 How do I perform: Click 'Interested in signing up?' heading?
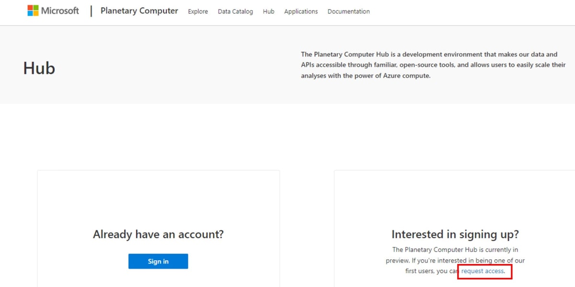click(455, 234)
